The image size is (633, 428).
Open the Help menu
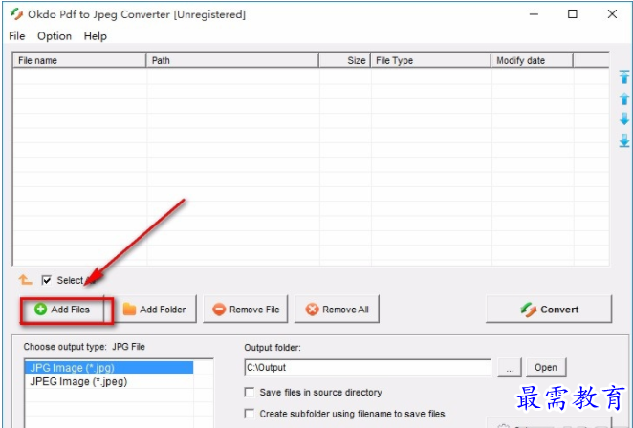click(x=96, y=36)
